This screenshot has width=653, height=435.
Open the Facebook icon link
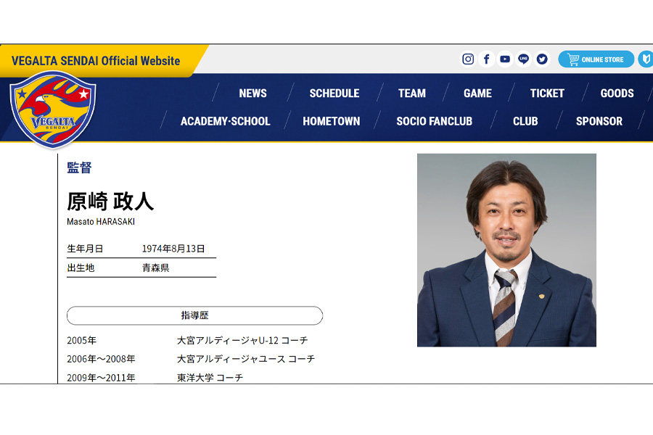487,59
